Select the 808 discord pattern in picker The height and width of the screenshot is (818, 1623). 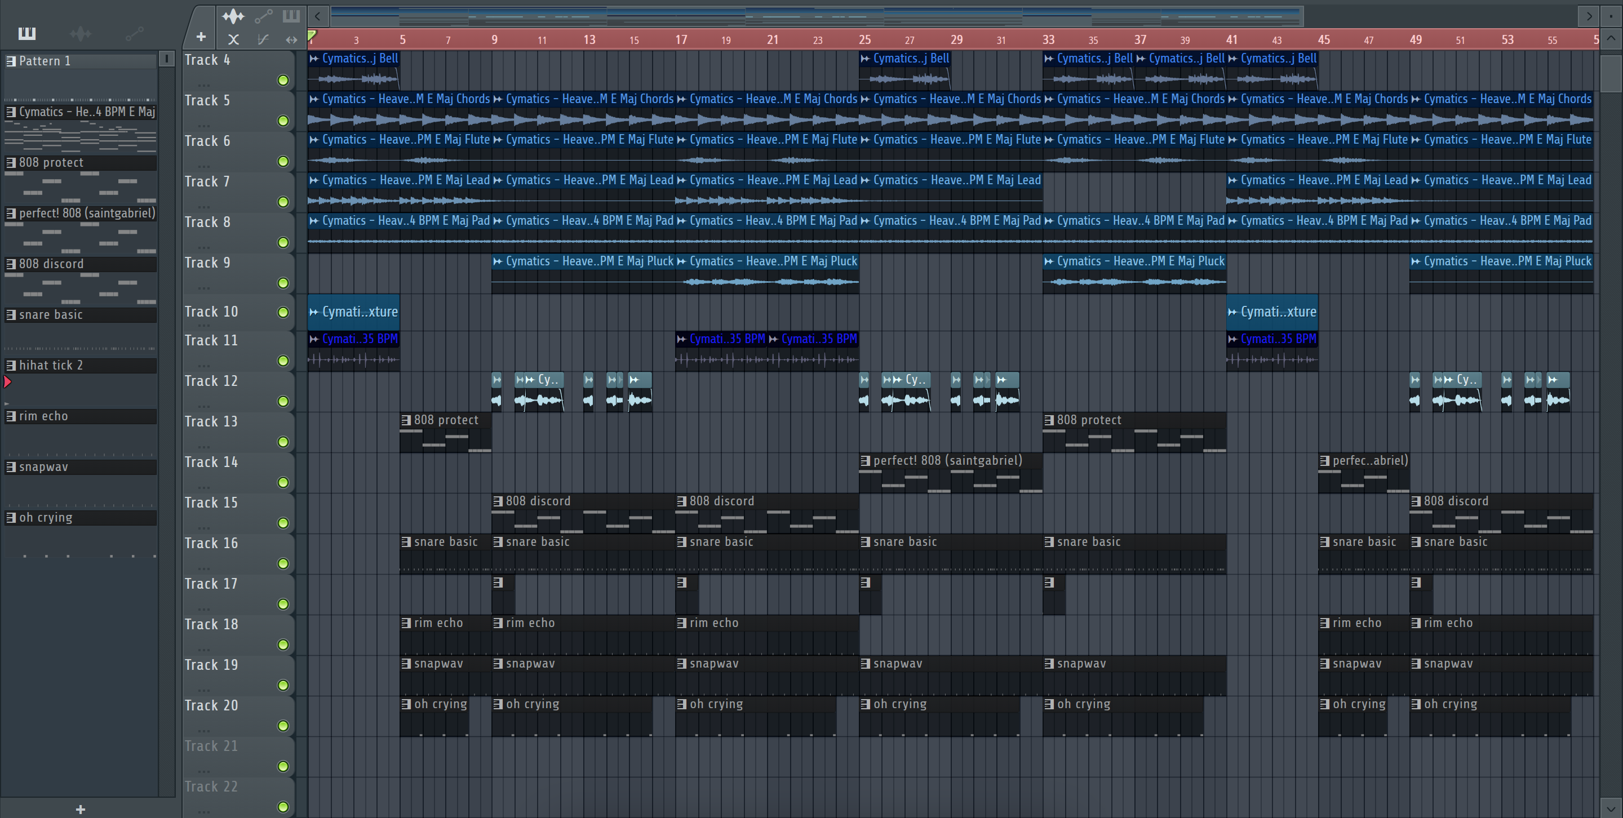pos(50,264)
